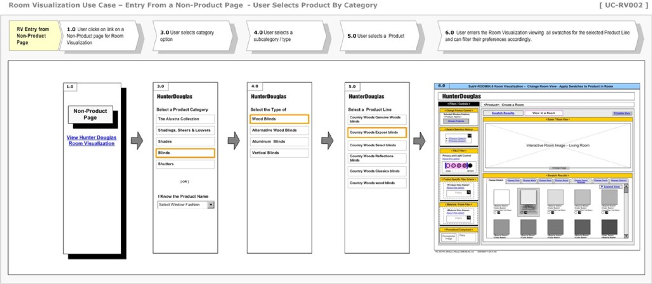Click the first Previous Swatch link
652x284 pixels.
457,139
